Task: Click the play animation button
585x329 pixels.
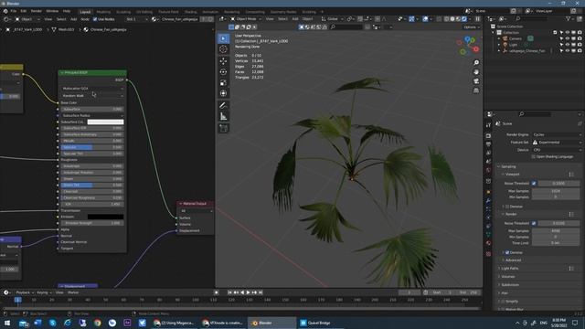Action: pos(248,292)
